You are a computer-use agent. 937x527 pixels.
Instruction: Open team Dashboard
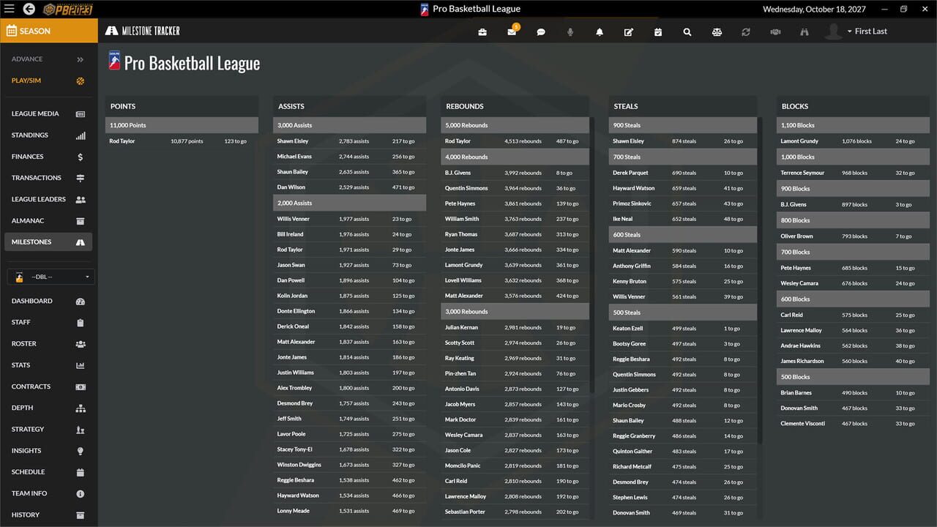(48, 301)
